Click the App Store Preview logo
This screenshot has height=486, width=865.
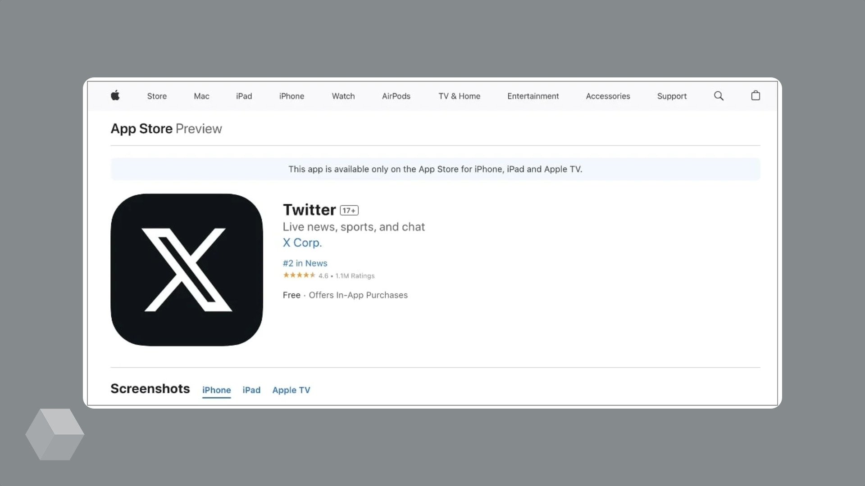pos(166,128)
